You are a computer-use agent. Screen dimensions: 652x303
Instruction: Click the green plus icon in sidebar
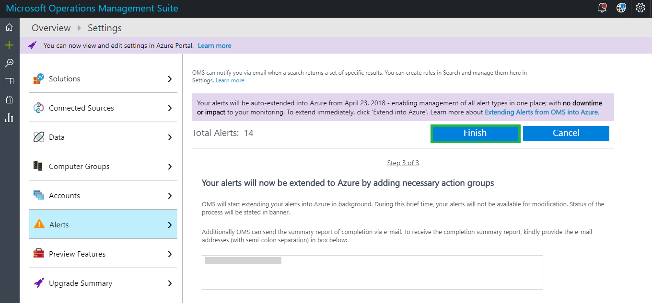click(x=9, y=45)
